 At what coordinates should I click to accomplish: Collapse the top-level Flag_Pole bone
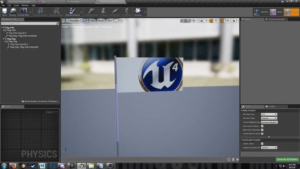2,28
